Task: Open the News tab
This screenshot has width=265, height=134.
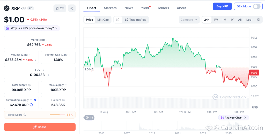Action: point(129,8)
